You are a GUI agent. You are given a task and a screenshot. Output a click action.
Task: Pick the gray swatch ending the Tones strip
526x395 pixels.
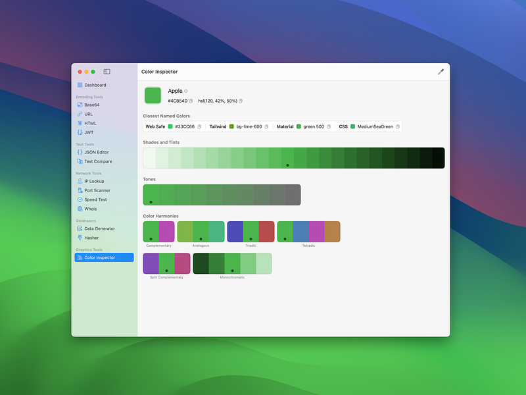[293, 195]
